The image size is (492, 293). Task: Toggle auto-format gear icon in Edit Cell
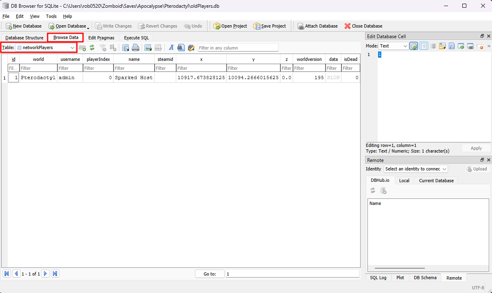[414, 46]
